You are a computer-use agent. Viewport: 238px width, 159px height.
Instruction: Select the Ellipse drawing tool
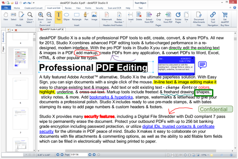67,17
